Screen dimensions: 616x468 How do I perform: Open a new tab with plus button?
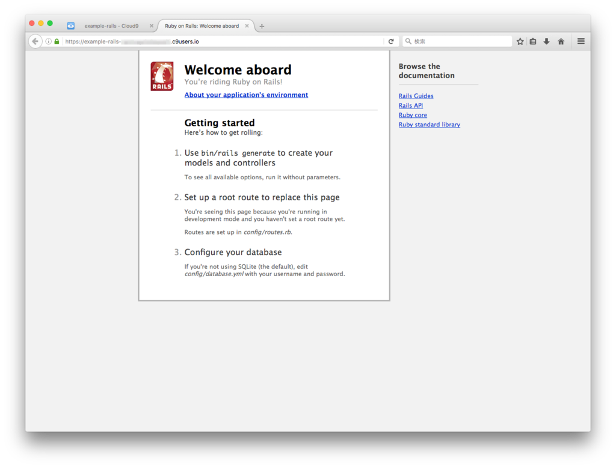point(262,26)
